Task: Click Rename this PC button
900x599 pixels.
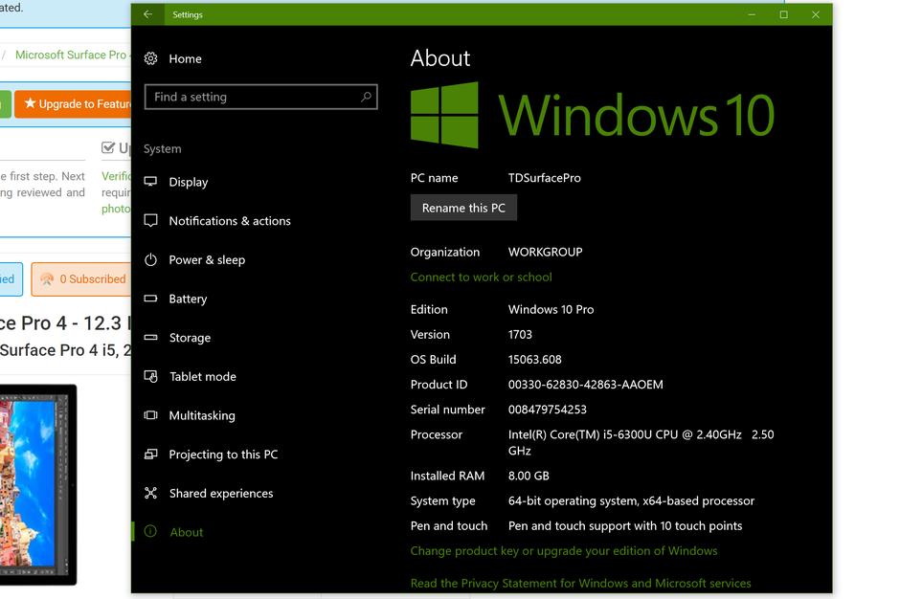Action: [463, 208]
